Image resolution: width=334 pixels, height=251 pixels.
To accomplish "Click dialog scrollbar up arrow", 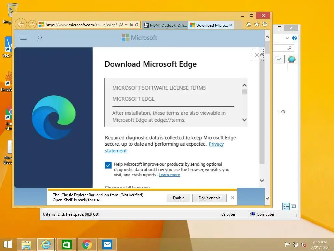I will [262, 55].
